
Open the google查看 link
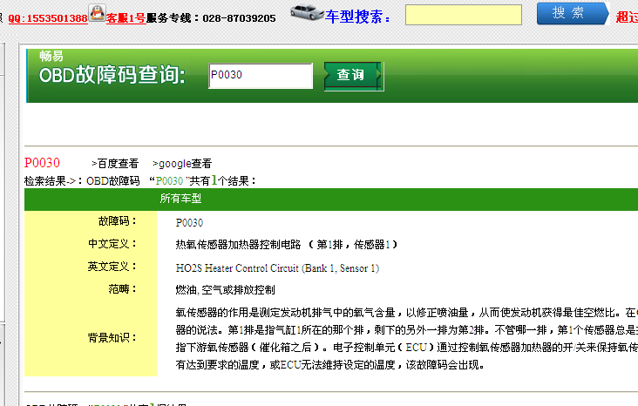[x=182, y=164]
